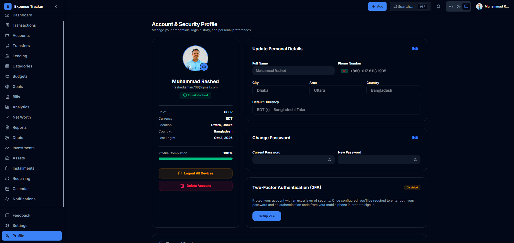Image resolution: width=514 pixels, height=243 pixels.
Task: Click the Profile Completion progress bar
Action: pyautogui.click(x=195, y=159)
